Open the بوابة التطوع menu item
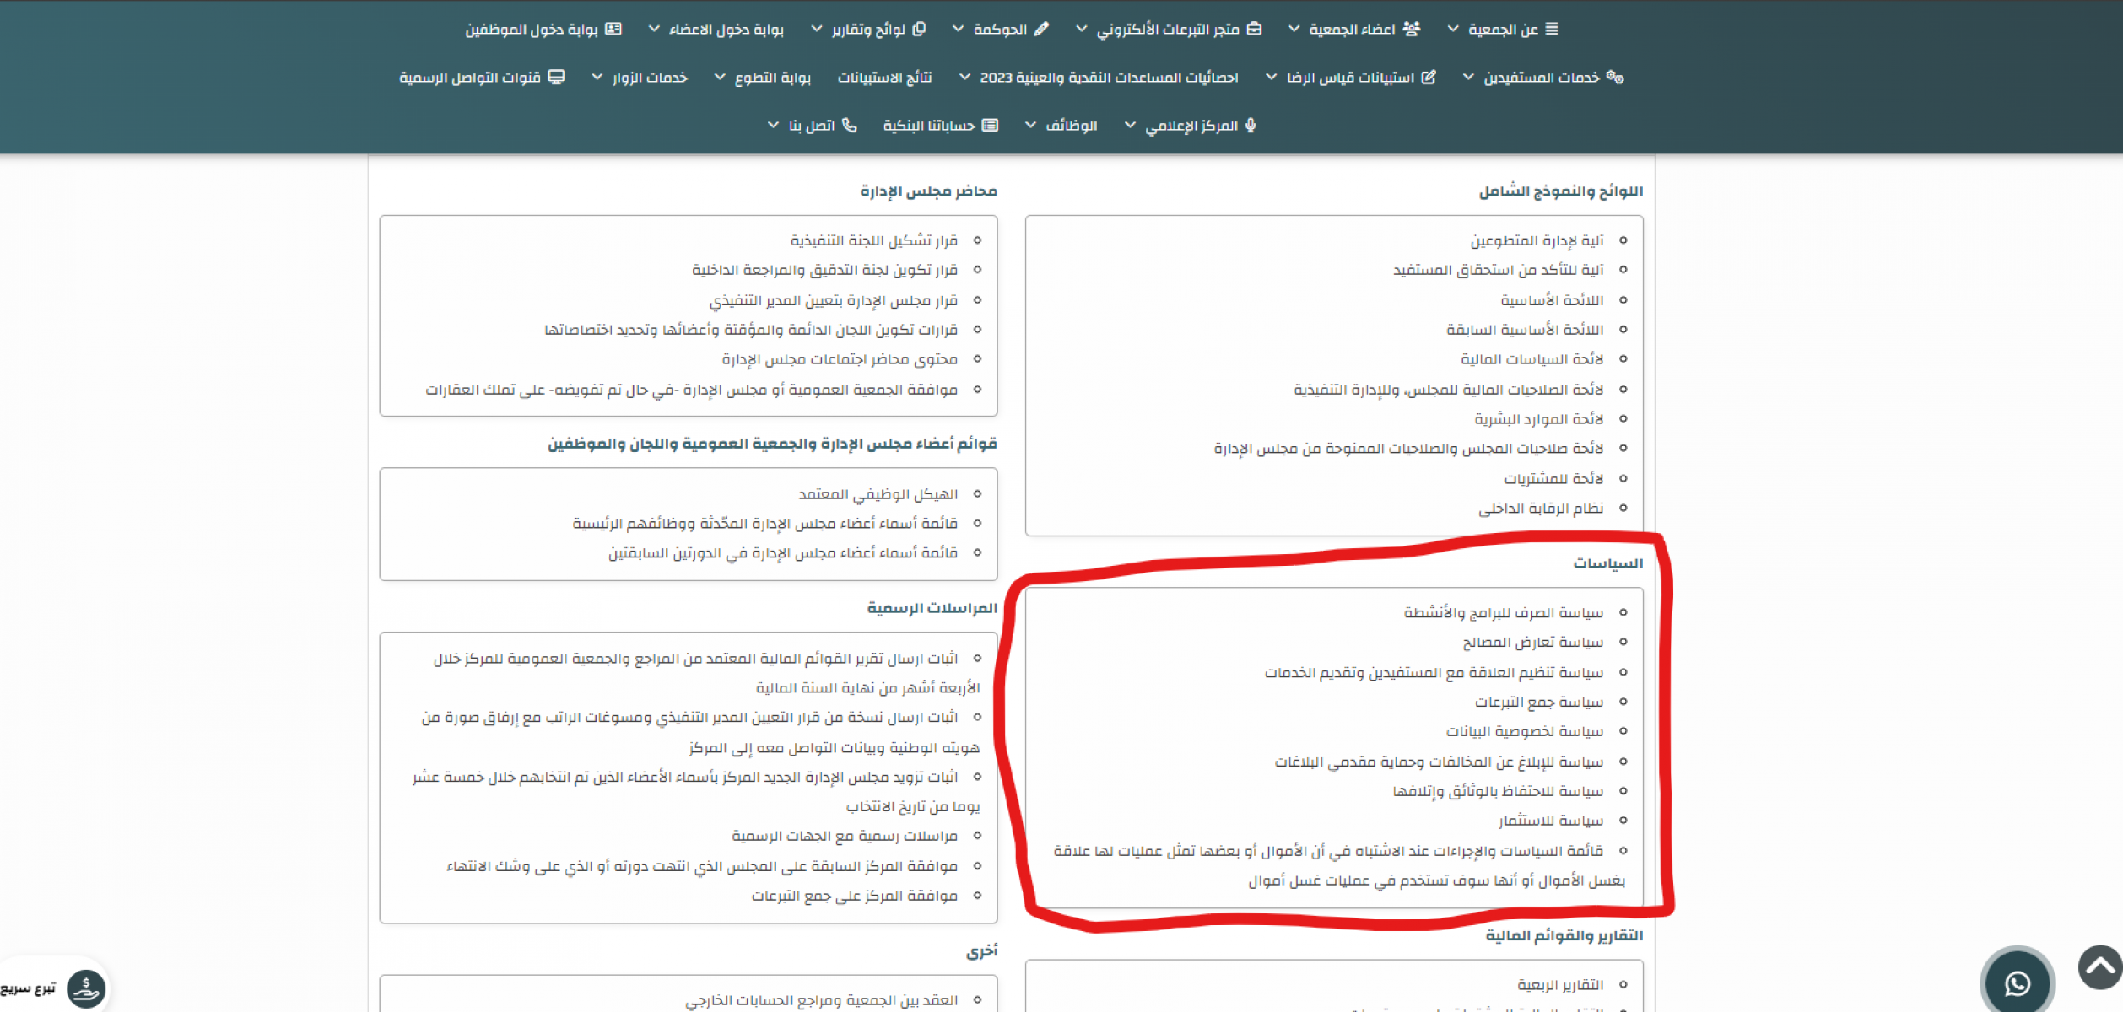Image resolution: width=2123 pixels, height=1012 pixels. pos(772,77)
